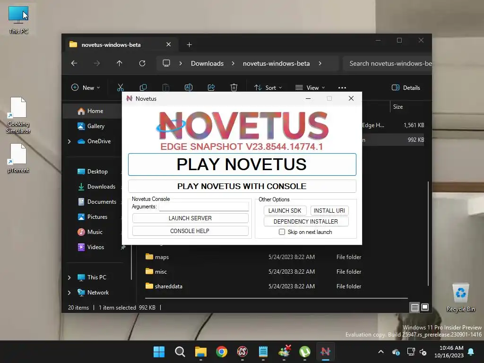Click the Copy icon in Explorer toolbar
The width and height of the screenshot is (484, 363).
pyautogui.click(x=143, y=87)
